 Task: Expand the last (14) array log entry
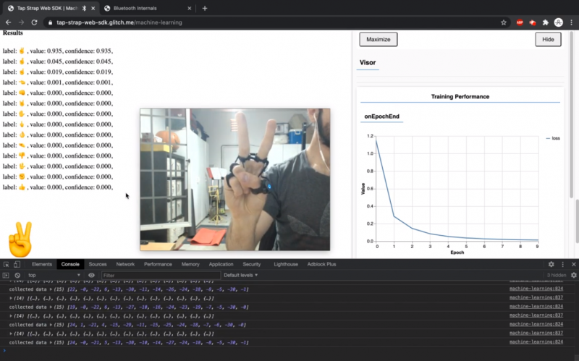tap(11, 334)
